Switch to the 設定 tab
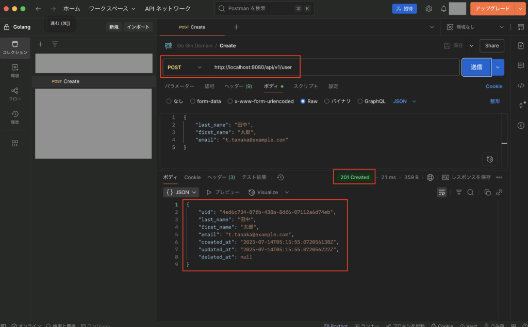528x327 pixels. click(333, 86)
